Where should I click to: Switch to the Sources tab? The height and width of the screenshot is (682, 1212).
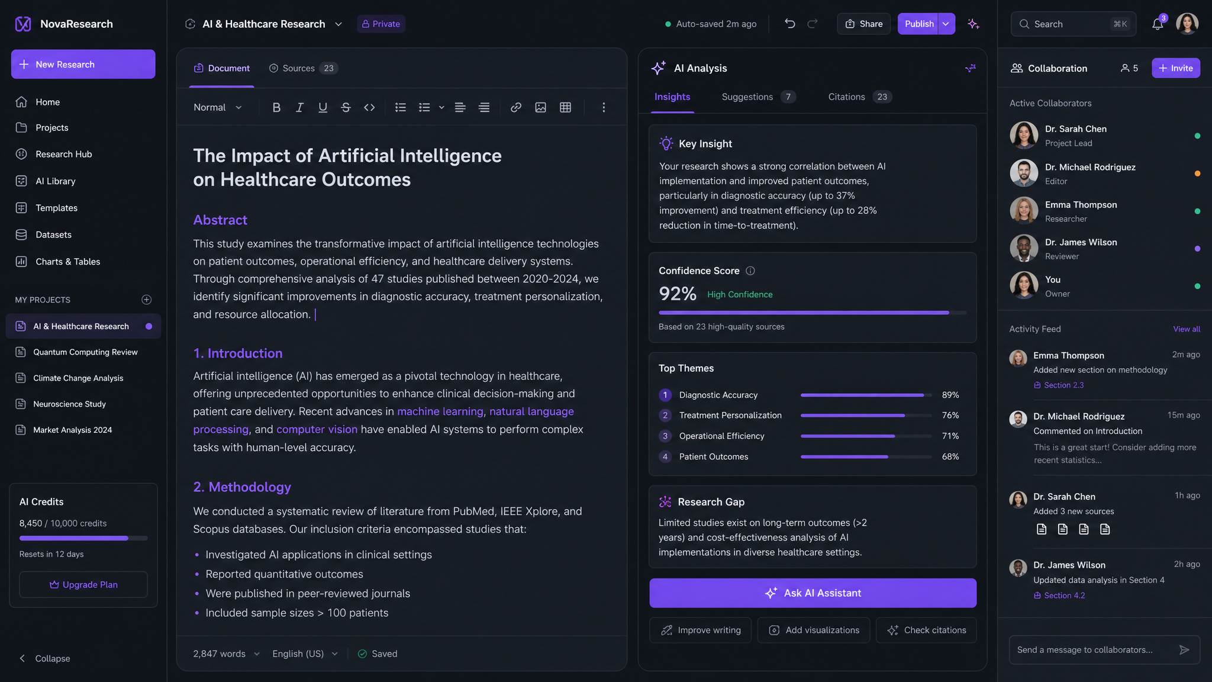[303, 68]
